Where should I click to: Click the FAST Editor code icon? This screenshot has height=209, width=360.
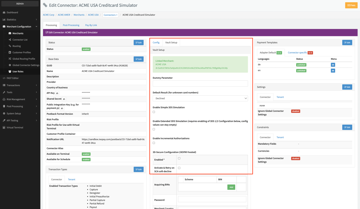click(x=4, y=78)
